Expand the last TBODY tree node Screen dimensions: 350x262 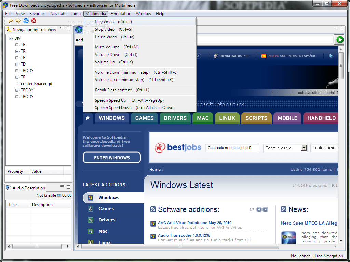(x=17, y=97)
